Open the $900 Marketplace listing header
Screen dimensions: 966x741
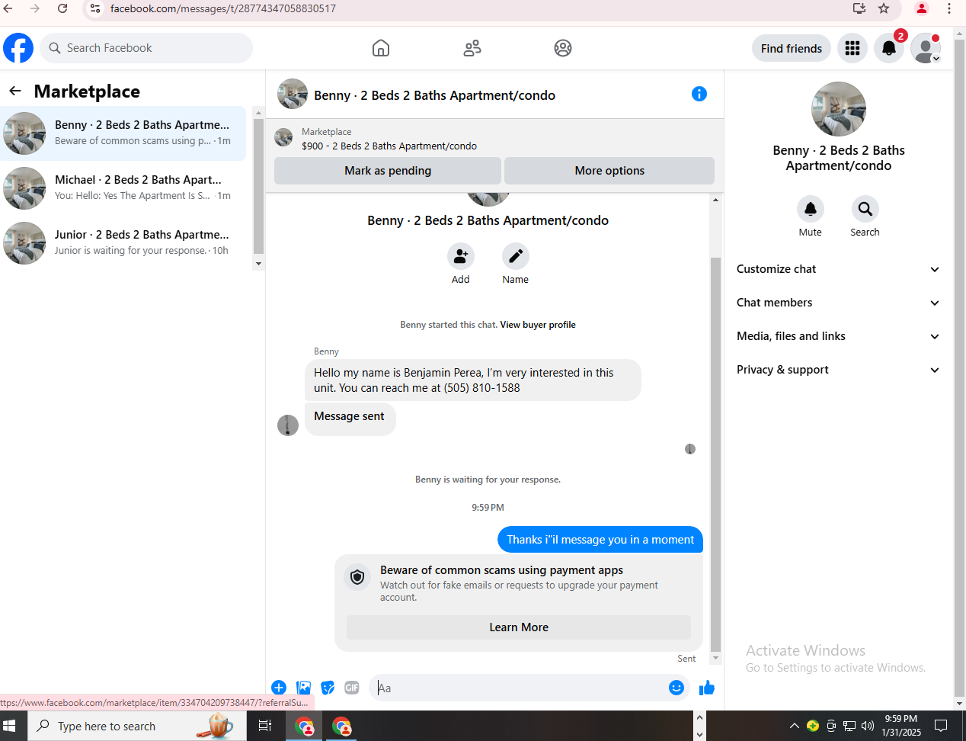pyautogui.click(x=495, y=138)
